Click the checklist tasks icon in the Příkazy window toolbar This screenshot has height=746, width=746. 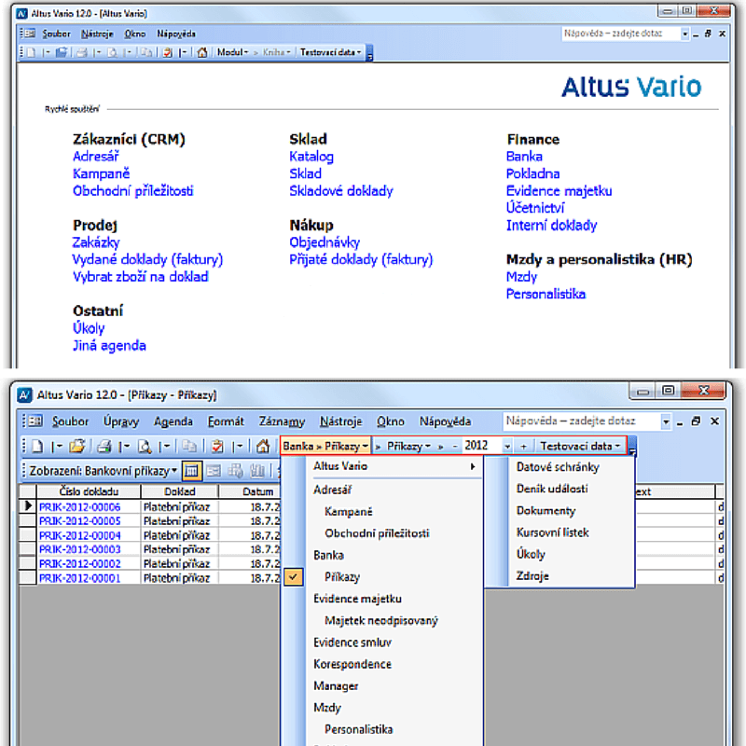217,447
